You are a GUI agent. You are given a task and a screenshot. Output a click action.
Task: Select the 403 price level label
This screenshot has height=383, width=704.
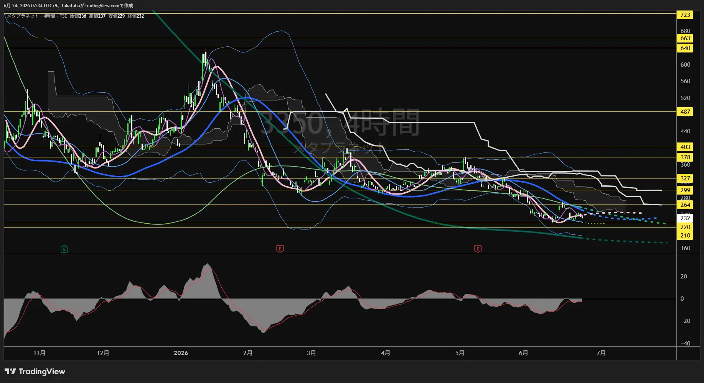coord(685,147)
